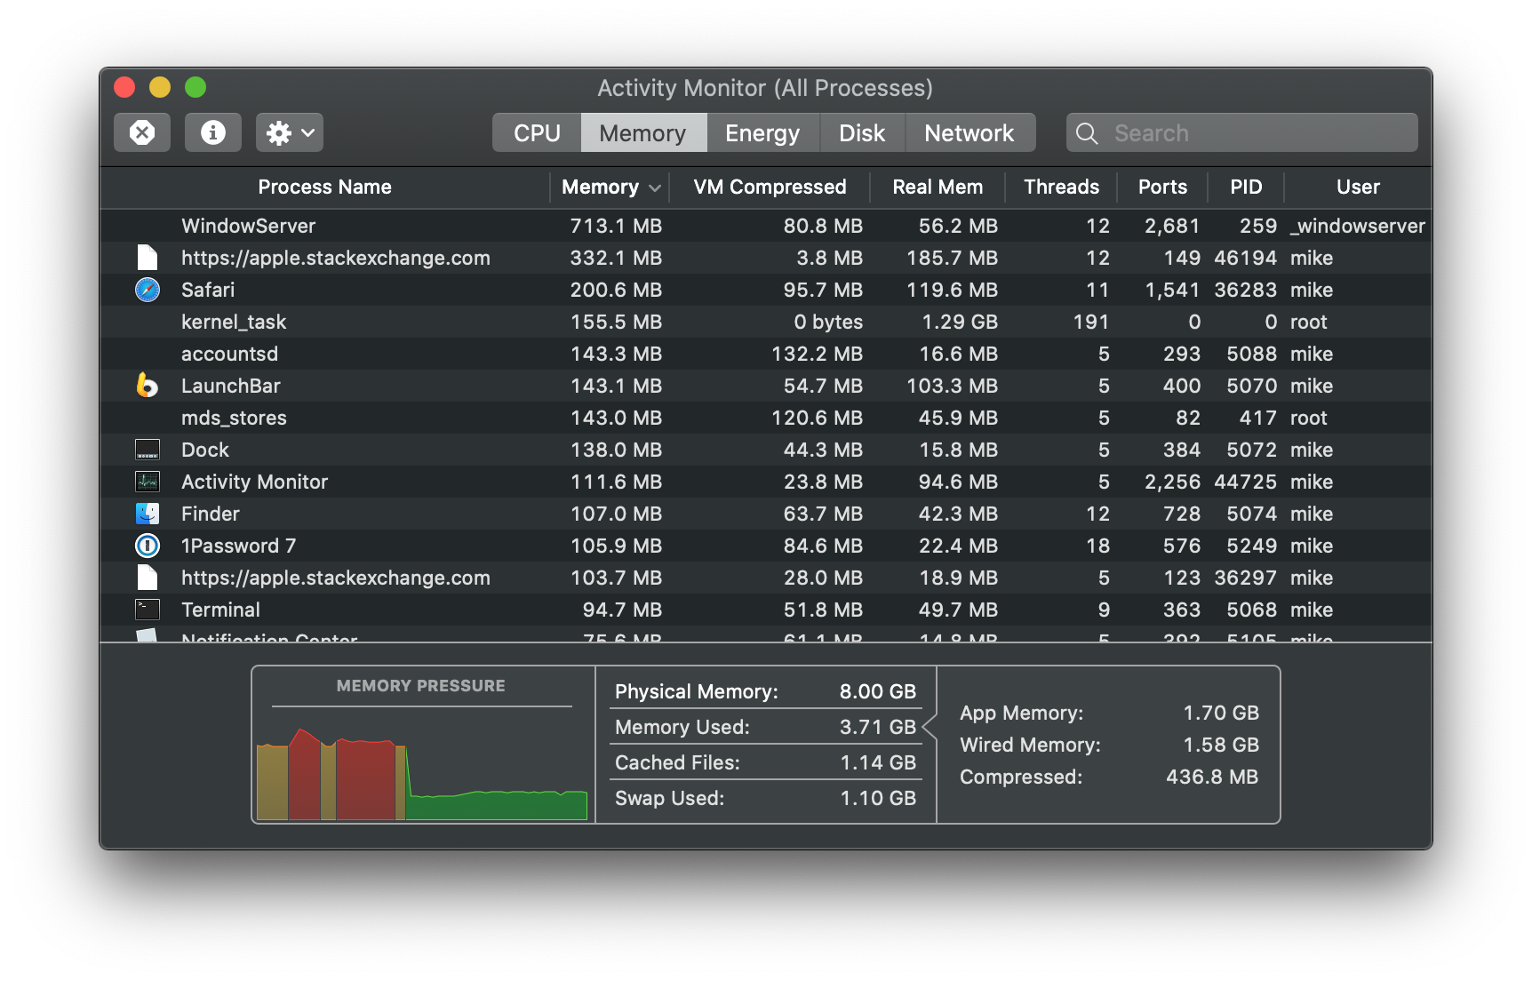1532x981 pixels.
Task: Click the Physical Memory 8.00 GB value
Action: 877,691
